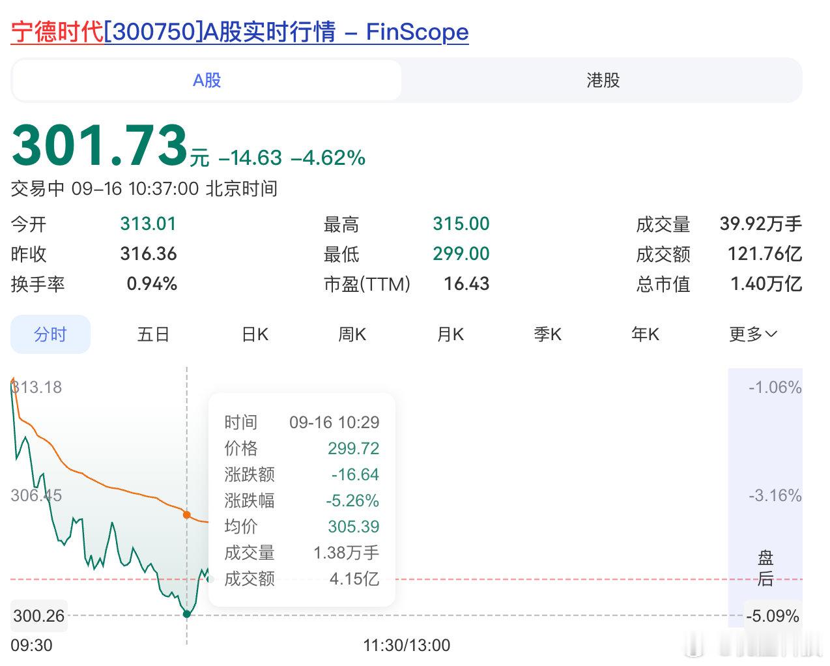Click tooltip 成交量 value 1.38万手

[x=346, y=553]
